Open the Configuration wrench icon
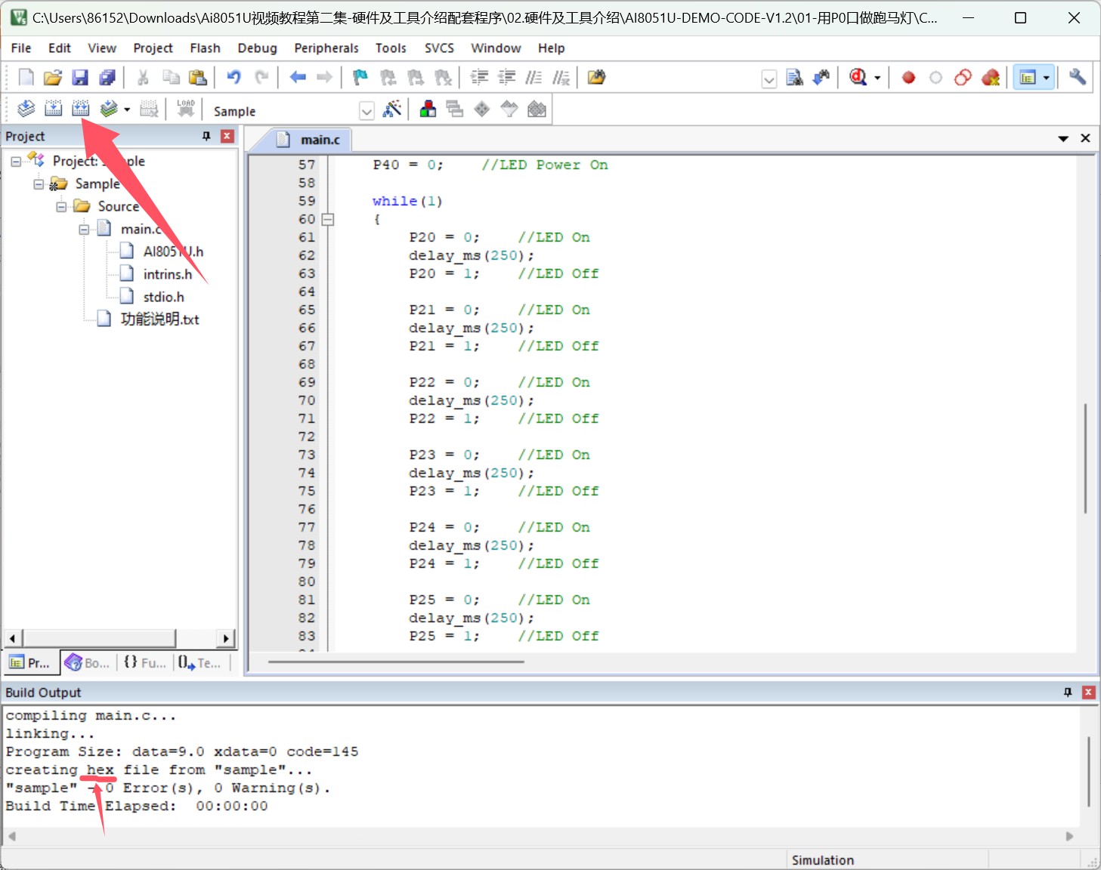This screenshot has width=1101, height=870. pyautogui.click(x=1078, y=77)
